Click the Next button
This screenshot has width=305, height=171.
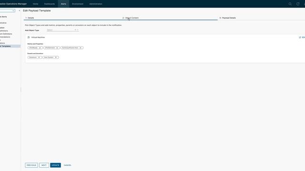(x=44, y=165)
